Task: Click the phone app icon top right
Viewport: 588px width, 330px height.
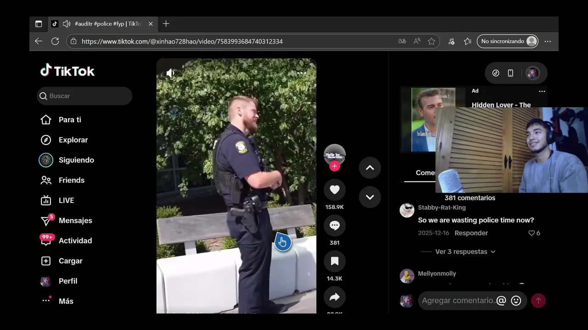Action: coord(510,73)
